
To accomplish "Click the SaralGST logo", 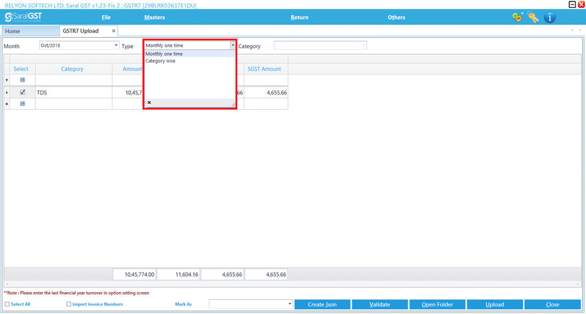I will pos(23,17).
